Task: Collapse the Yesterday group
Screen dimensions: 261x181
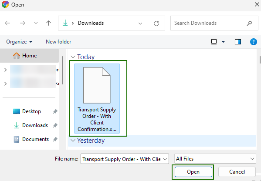Action: [x=73, y=141]
